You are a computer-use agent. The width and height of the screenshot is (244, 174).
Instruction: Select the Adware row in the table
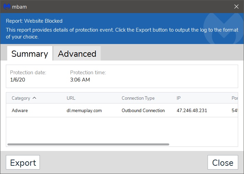coord(122,110)
